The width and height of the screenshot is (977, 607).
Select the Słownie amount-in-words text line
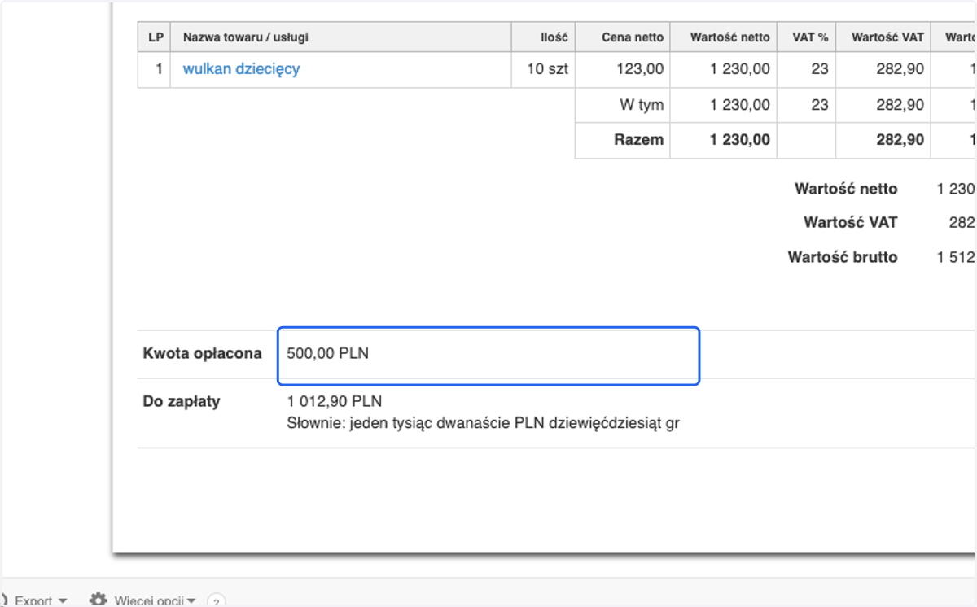pyautogui.click(x=483, y=423)
